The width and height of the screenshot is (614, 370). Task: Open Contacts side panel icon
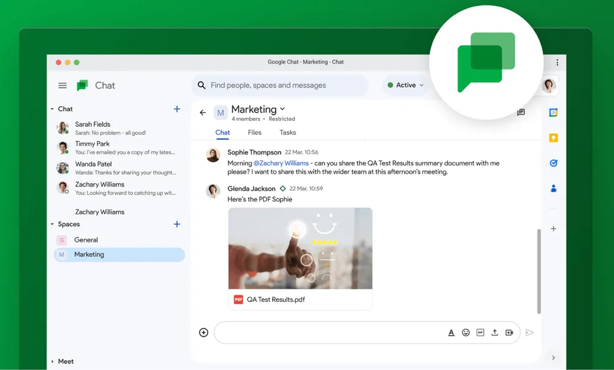point(553,188)
